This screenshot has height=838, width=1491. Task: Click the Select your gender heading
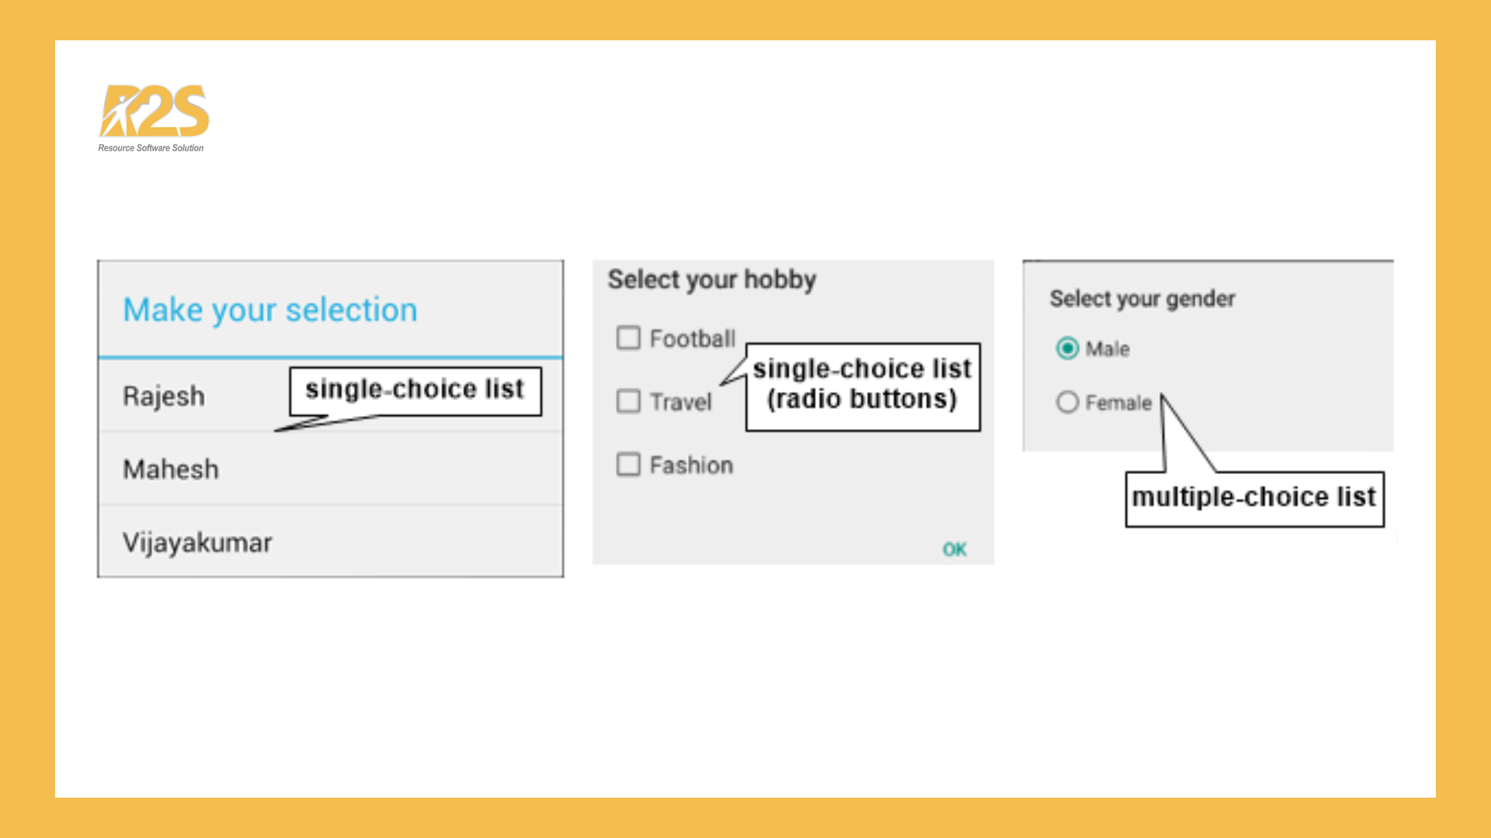pyautogui.click(x=1142, y=299)
